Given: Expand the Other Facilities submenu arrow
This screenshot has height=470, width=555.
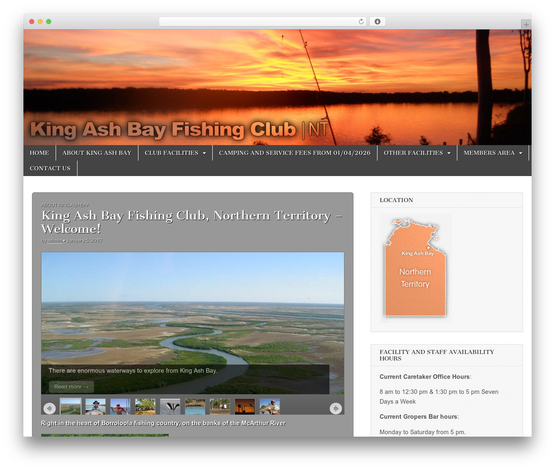Looking at the screenshot, I should click(449, 153).
